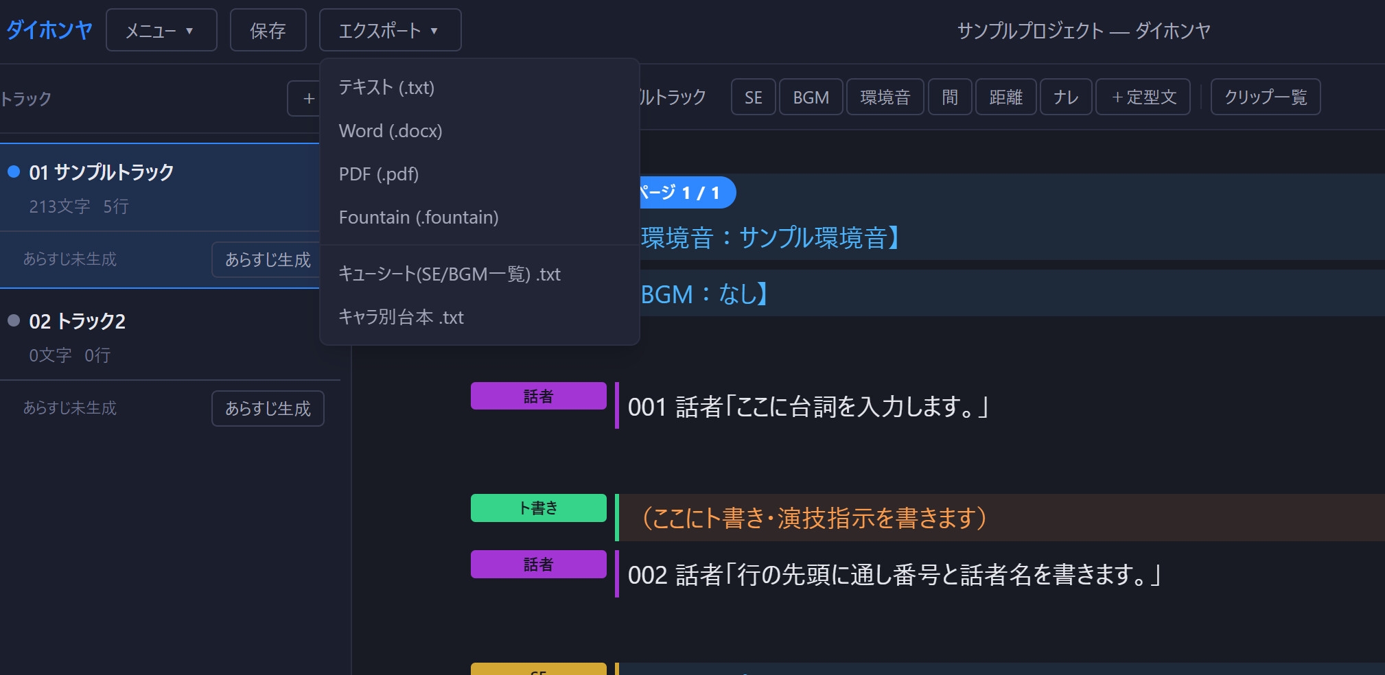Image resolution: width=1385 pixels, height=675 pixels.
Task: Click the BGM toolbar button
Action: tap(811, 97)
